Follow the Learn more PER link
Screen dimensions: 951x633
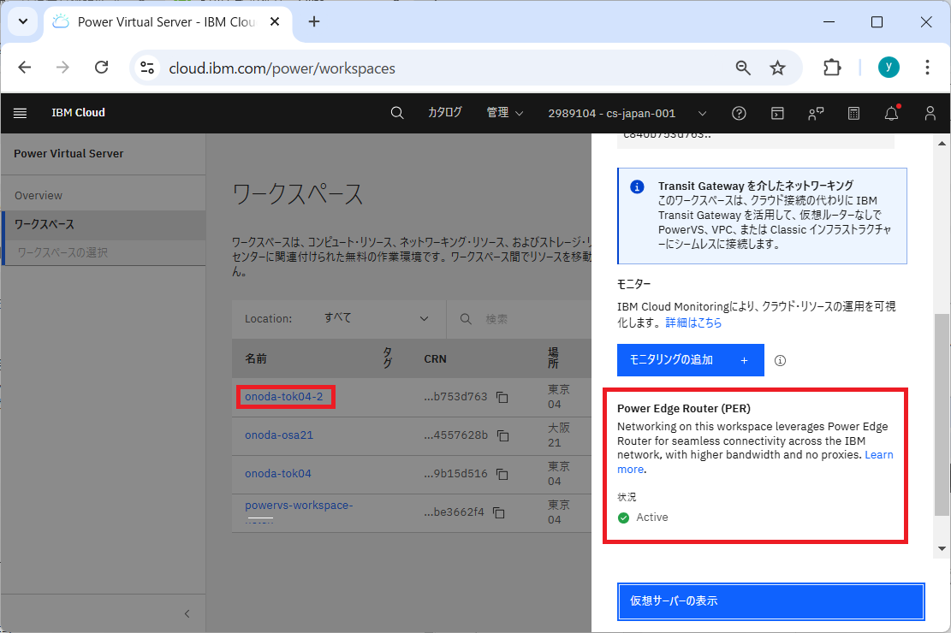click(879, 455)
